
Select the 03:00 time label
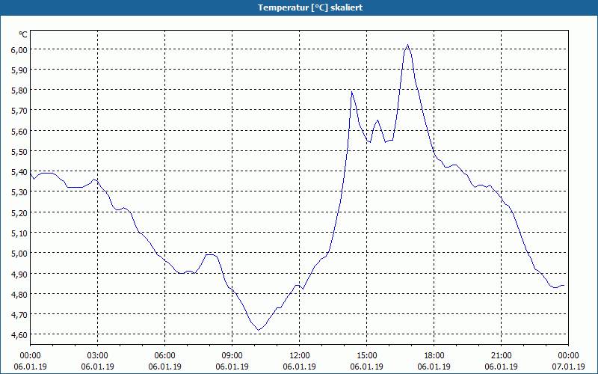click(x=98, y=356)
